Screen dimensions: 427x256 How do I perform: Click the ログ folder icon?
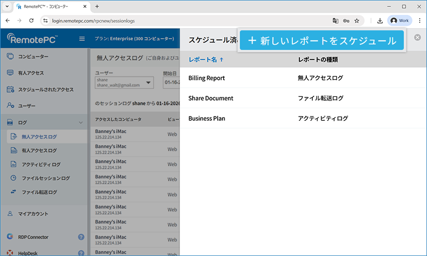click(10, 122)
